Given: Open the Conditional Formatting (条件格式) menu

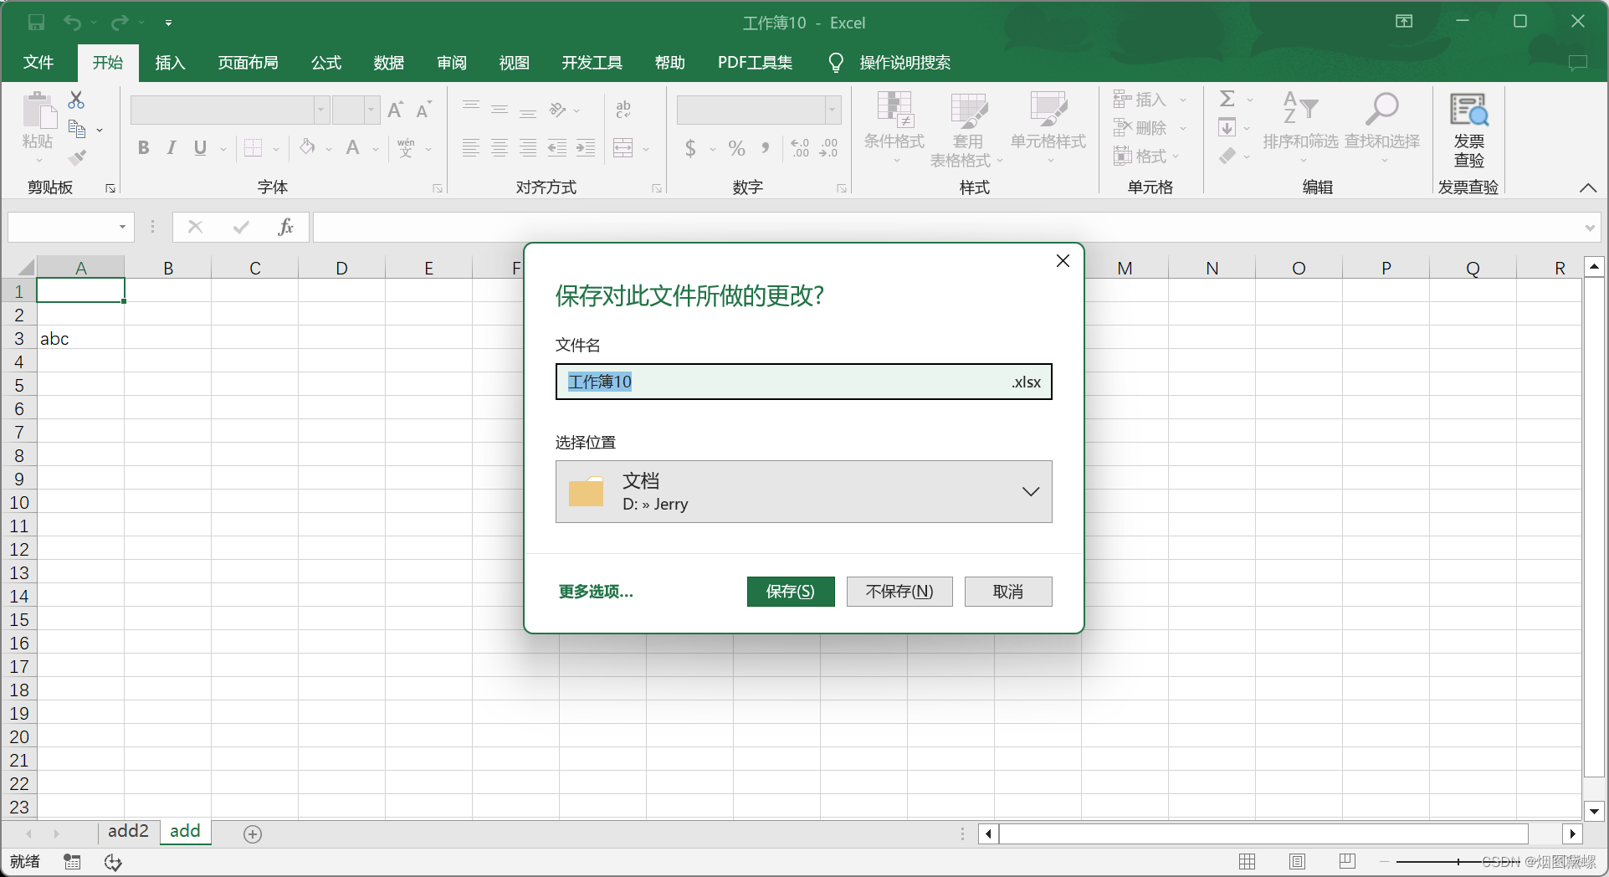Looking at the screenshot, I should pos(894,126).
